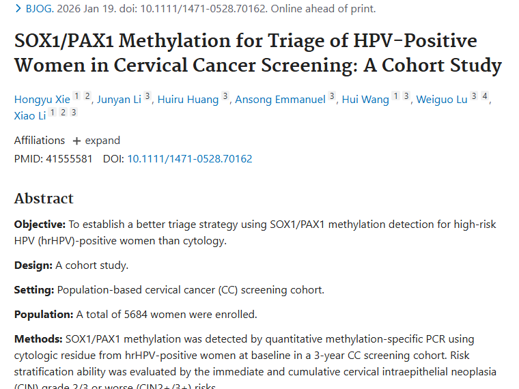This screenshot has height=389, width=519.
Task: Click the plus icon next to Affiliations
Action: tap(76, 141)
